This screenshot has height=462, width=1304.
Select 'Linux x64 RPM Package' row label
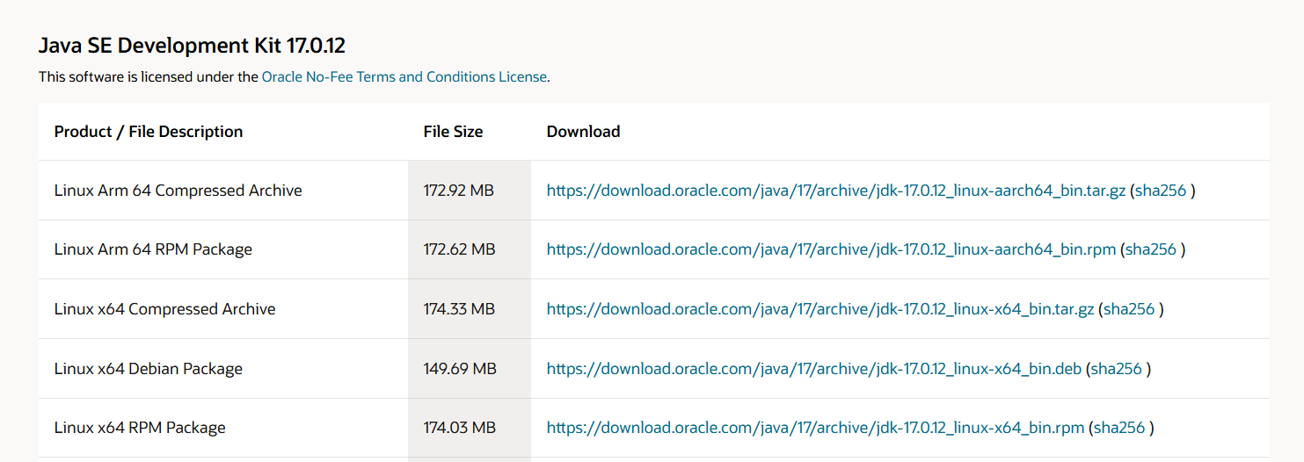point(140,428)
